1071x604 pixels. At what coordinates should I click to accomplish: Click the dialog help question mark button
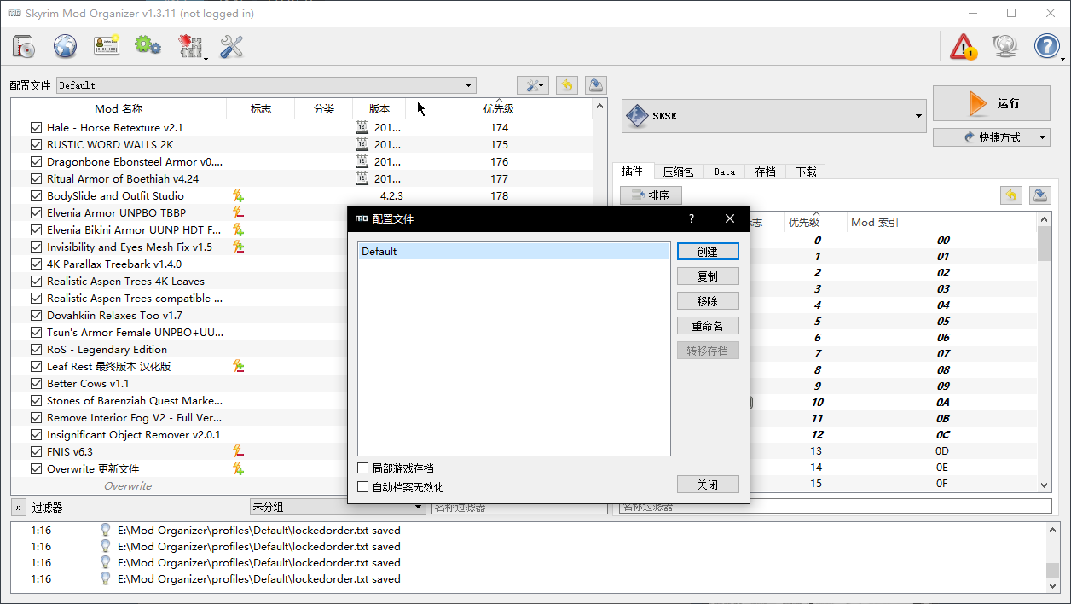pyautogui.click(x=691, y=218)
